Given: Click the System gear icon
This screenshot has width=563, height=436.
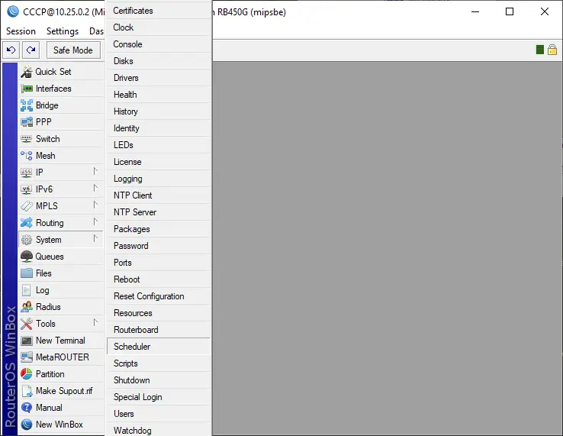Looking at the screenshot, I should coord(27,240).
